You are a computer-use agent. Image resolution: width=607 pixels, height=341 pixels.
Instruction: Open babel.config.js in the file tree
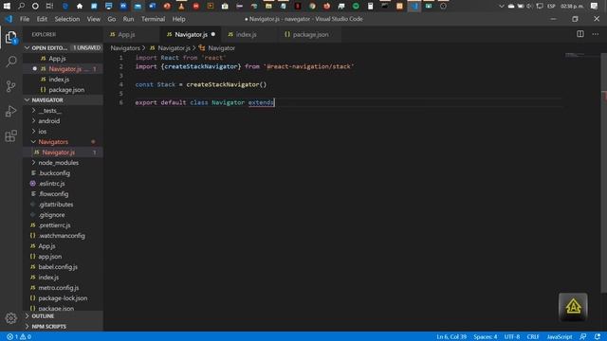[x=63, y=267]
